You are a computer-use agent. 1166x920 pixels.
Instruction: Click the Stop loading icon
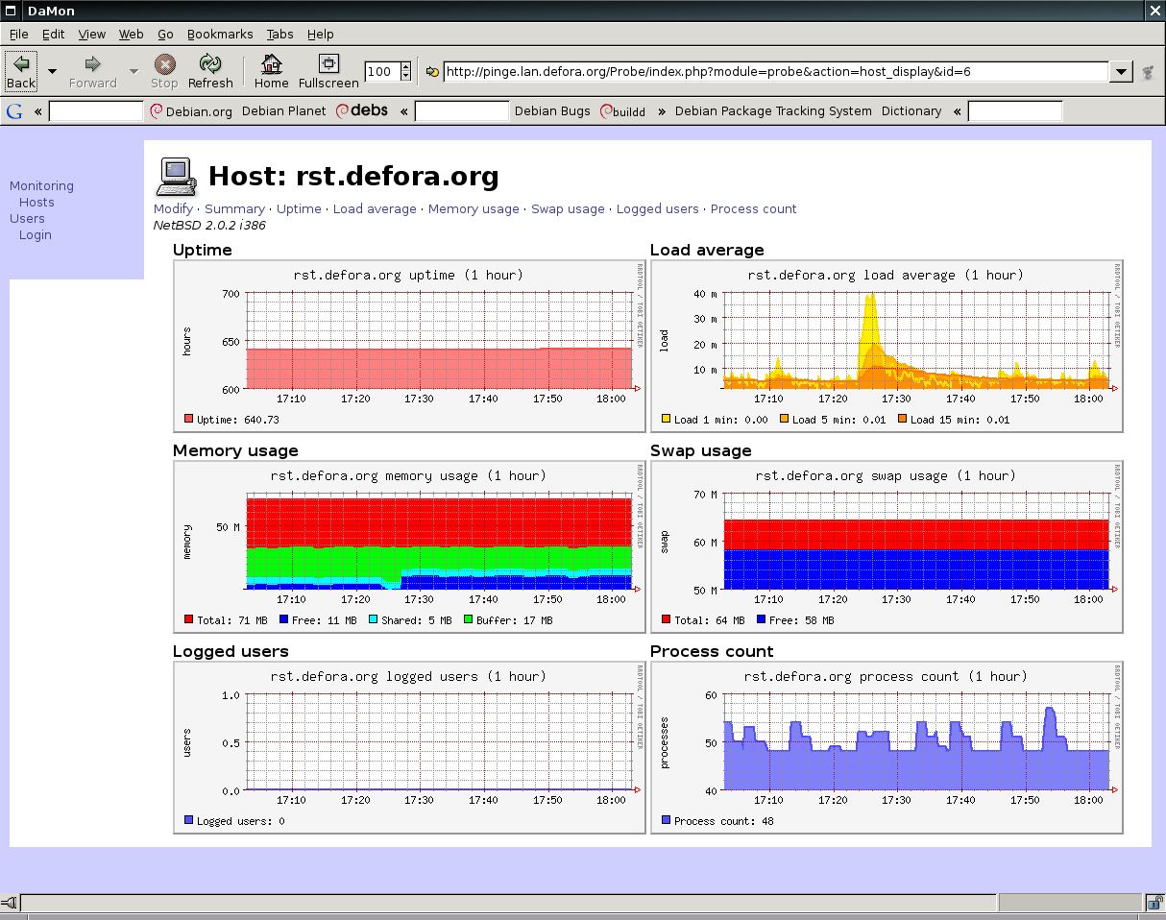tap(164, 70)
